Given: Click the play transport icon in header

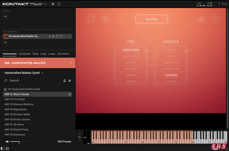Looking at the screenshot, I should tap(53, 4).
